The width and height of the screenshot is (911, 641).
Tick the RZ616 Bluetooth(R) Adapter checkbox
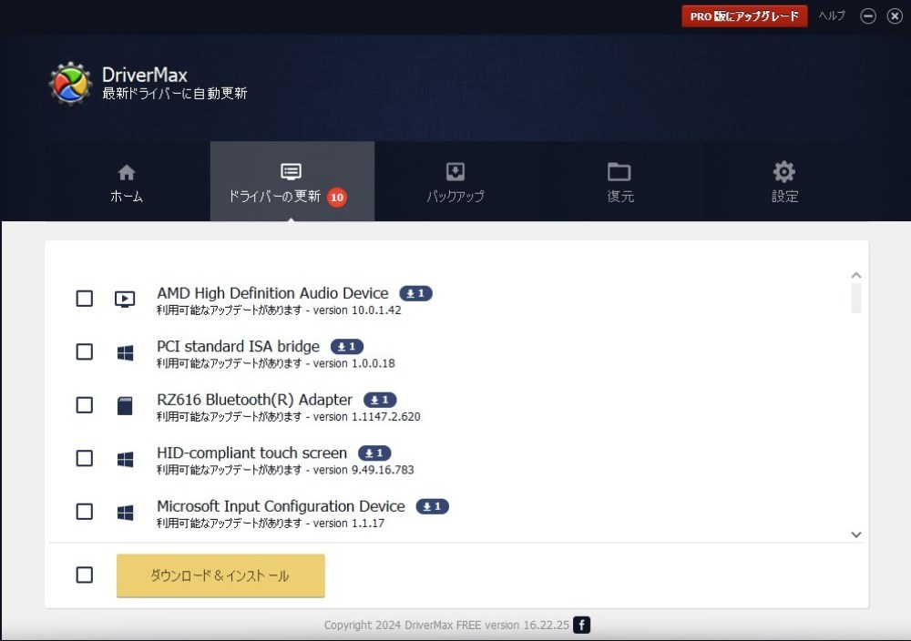pos(85,404)
